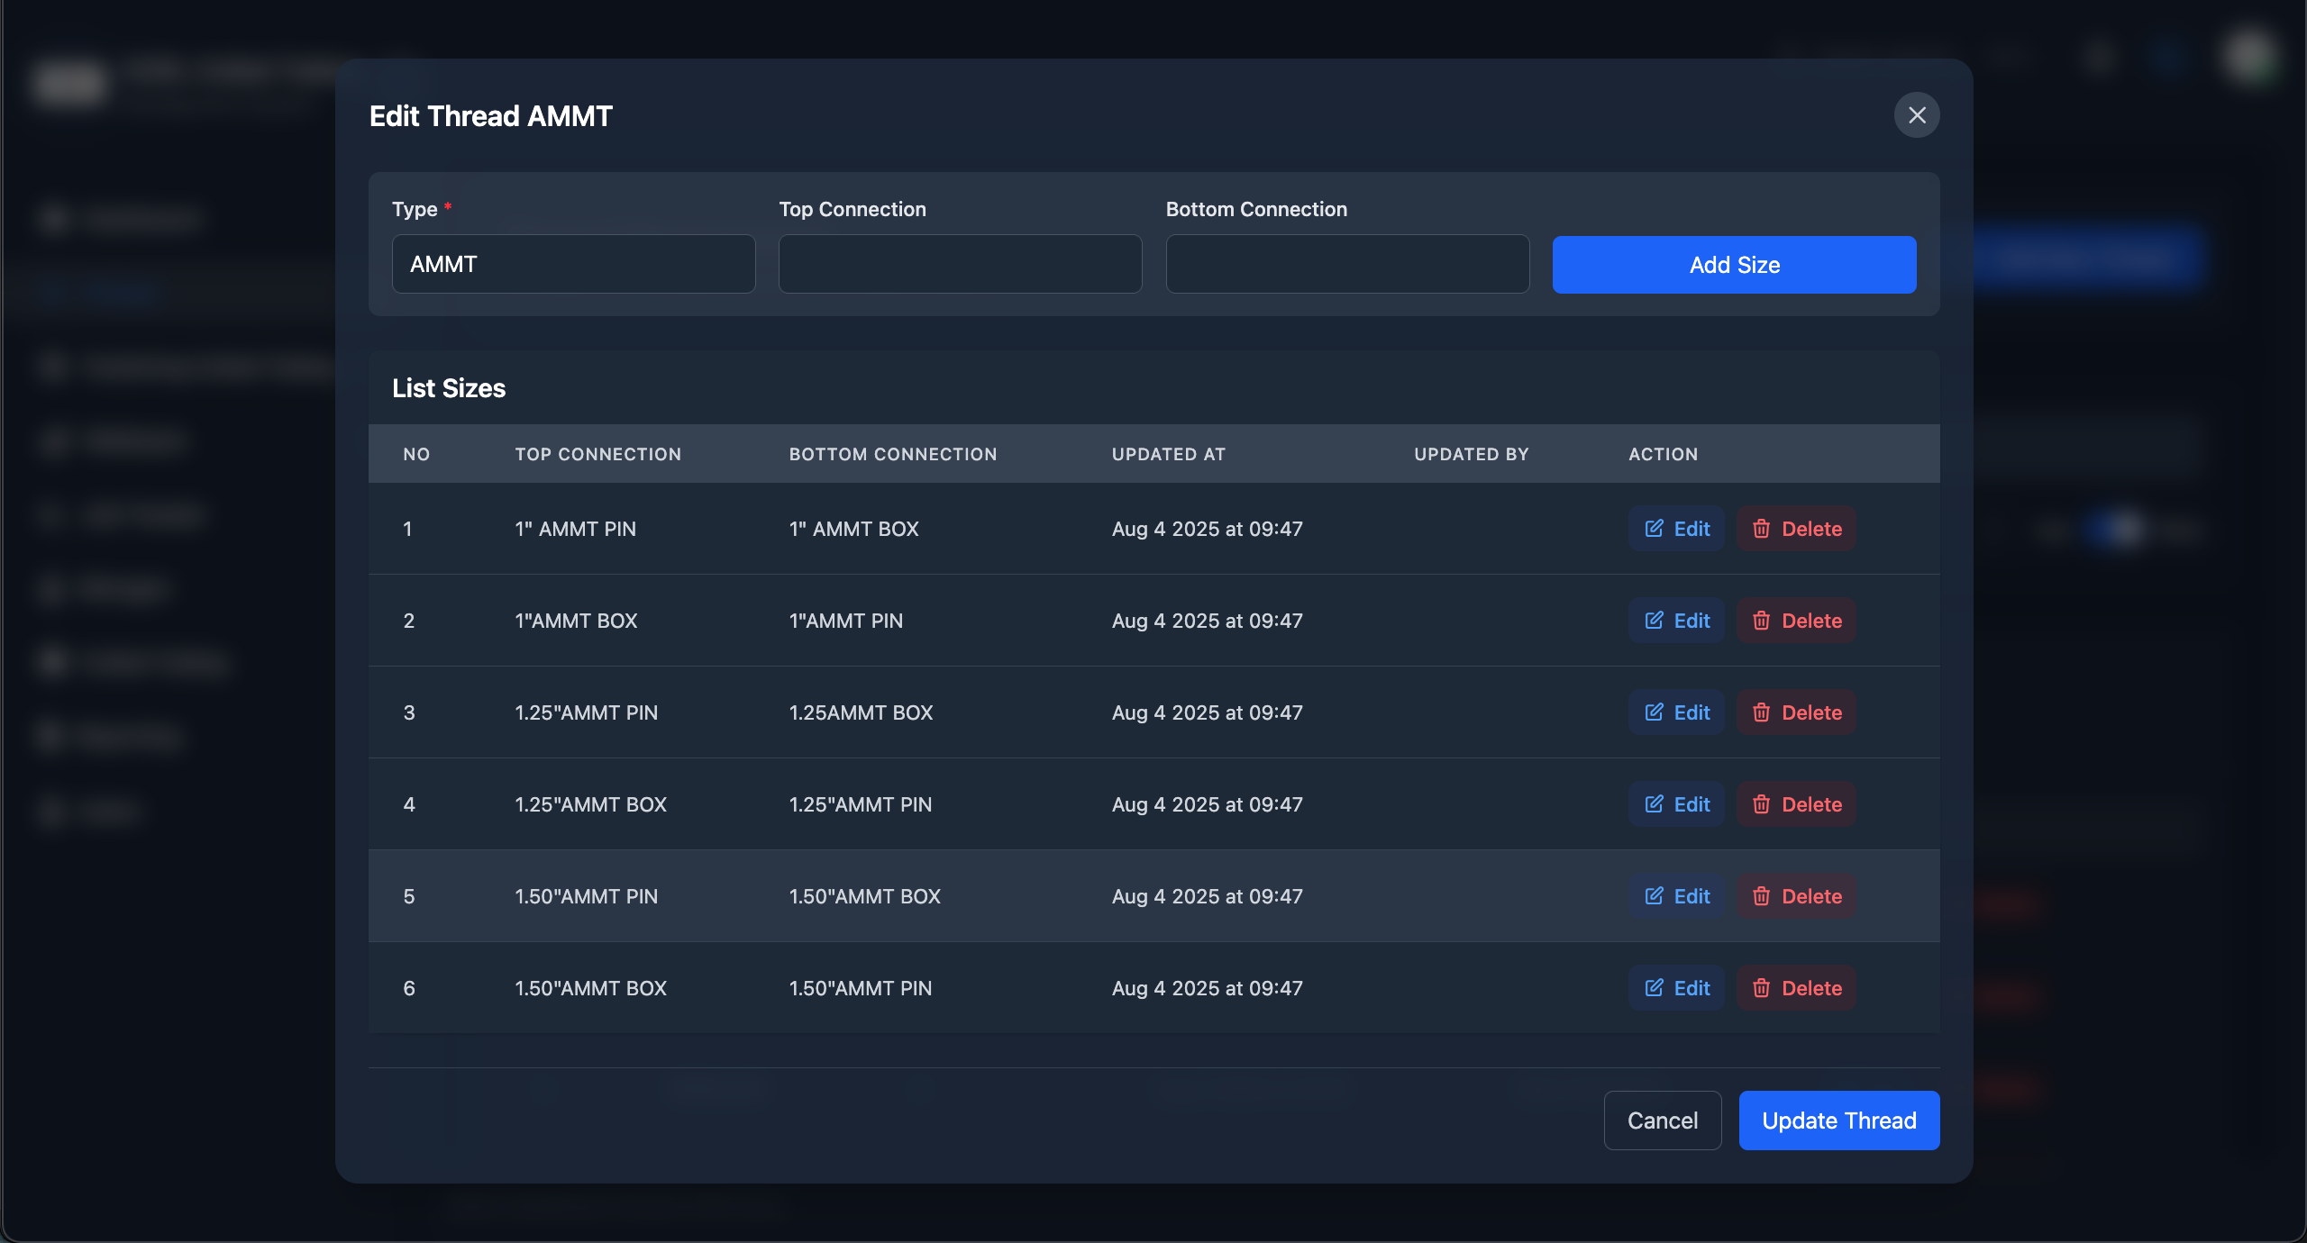Edit the row 6 1.50"AMMT BOX entry
Image resolution: width=2307 pixels, height=1243 pixels.
coord(1676,988)
